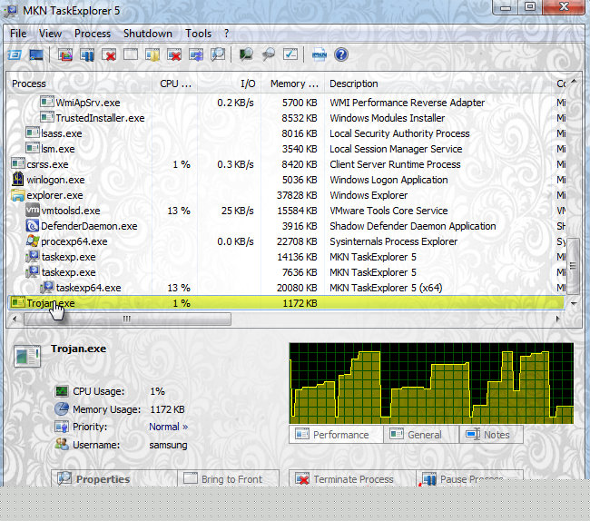The image size is (590, 521).
Task: Switch to the Notes tab
Action: [x=488, y=435]
